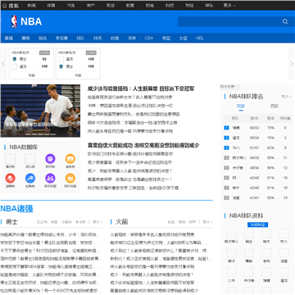Viewport: 295px width, 295px height.
Task: Open 新闻 in the top black bar
Action: [x=31, y=6]
